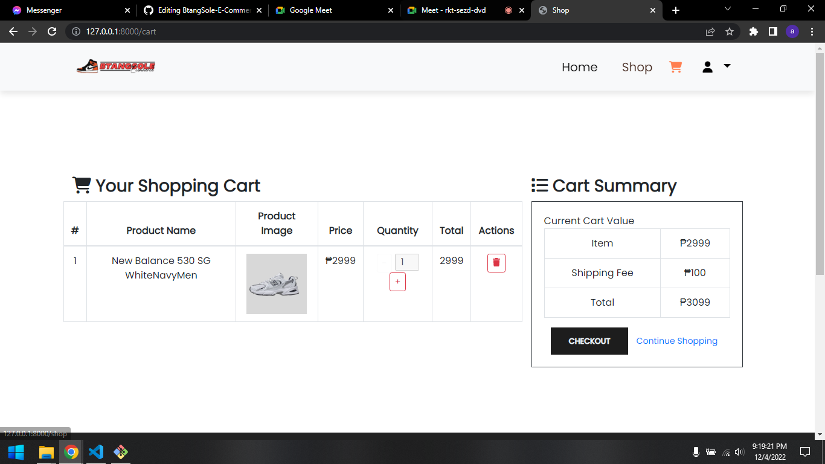Switch to the Meet - rkt-sezd-dvd tab
This screenshot has width=825, height=464.
pos(465,10)
